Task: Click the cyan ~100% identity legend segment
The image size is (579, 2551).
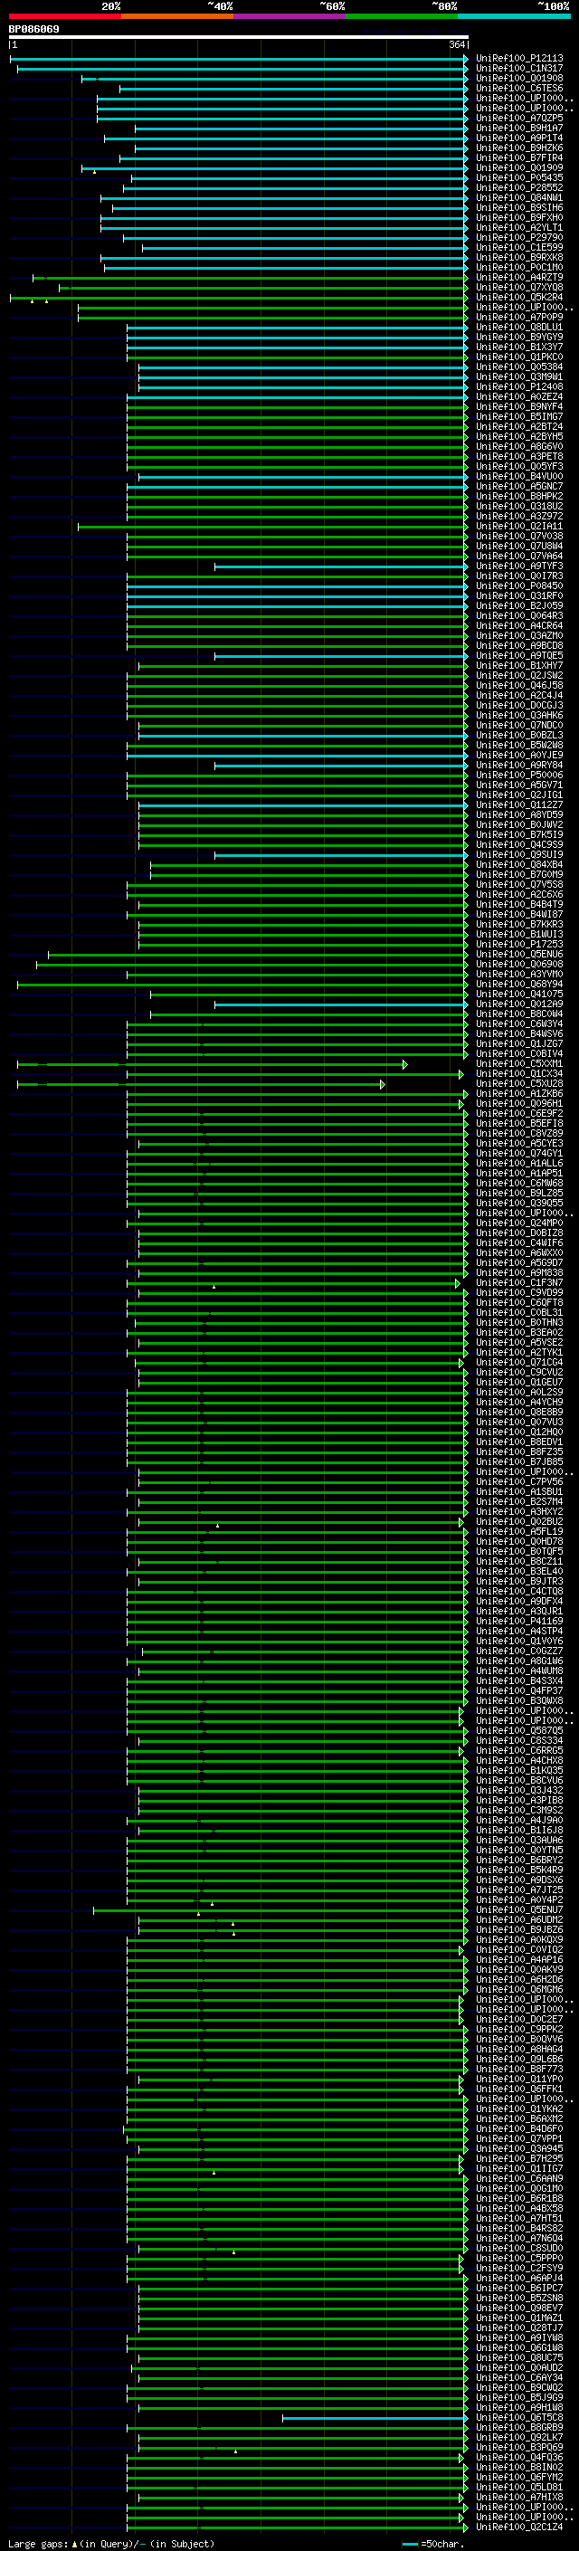Action: 514,16
